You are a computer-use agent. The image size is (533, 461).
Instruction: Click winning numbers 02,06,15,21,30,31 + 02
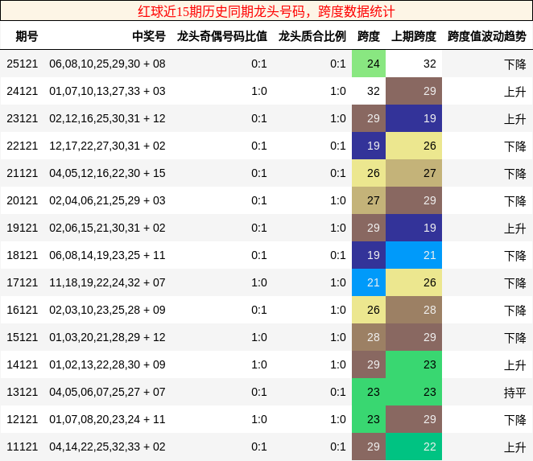pos(107,228)
